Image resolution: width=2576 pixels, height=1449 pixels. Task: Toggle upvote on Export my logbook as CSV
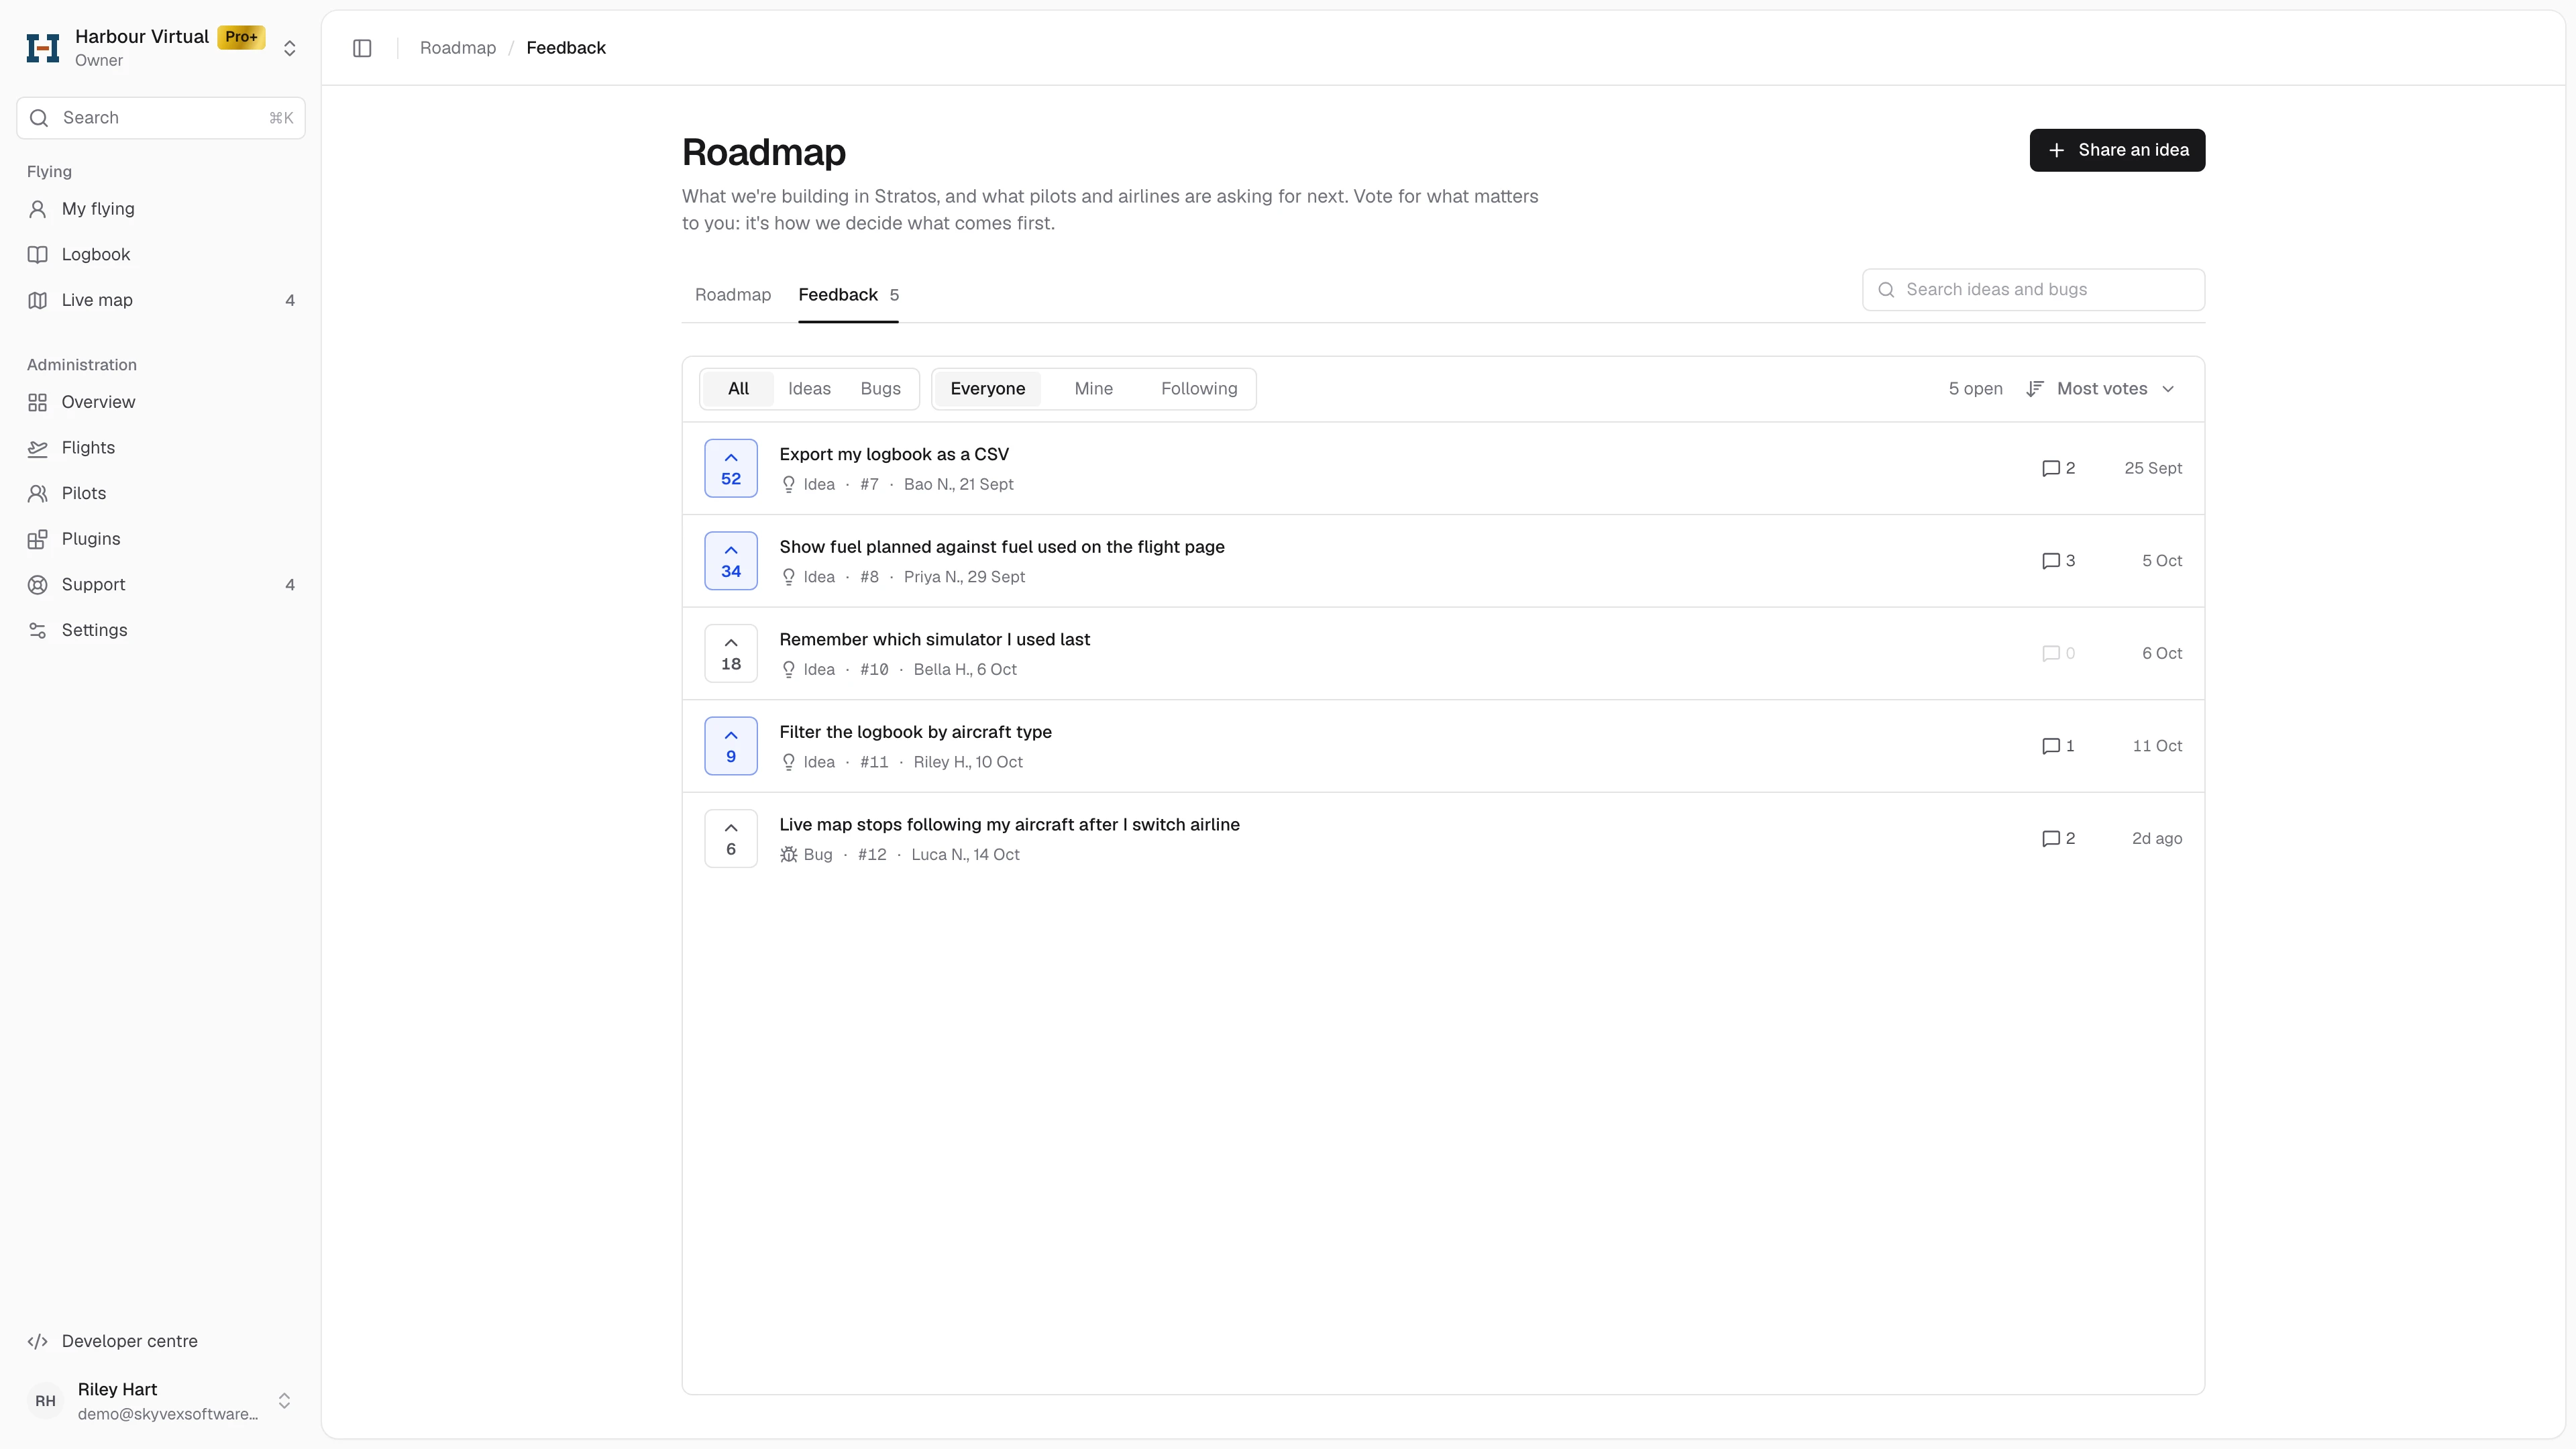coord(731,468)
